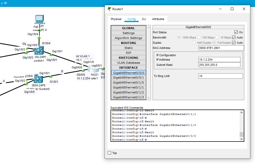
Task: Select the Switch1 multilayer switch icon
Action: click(x=39, y=50)
